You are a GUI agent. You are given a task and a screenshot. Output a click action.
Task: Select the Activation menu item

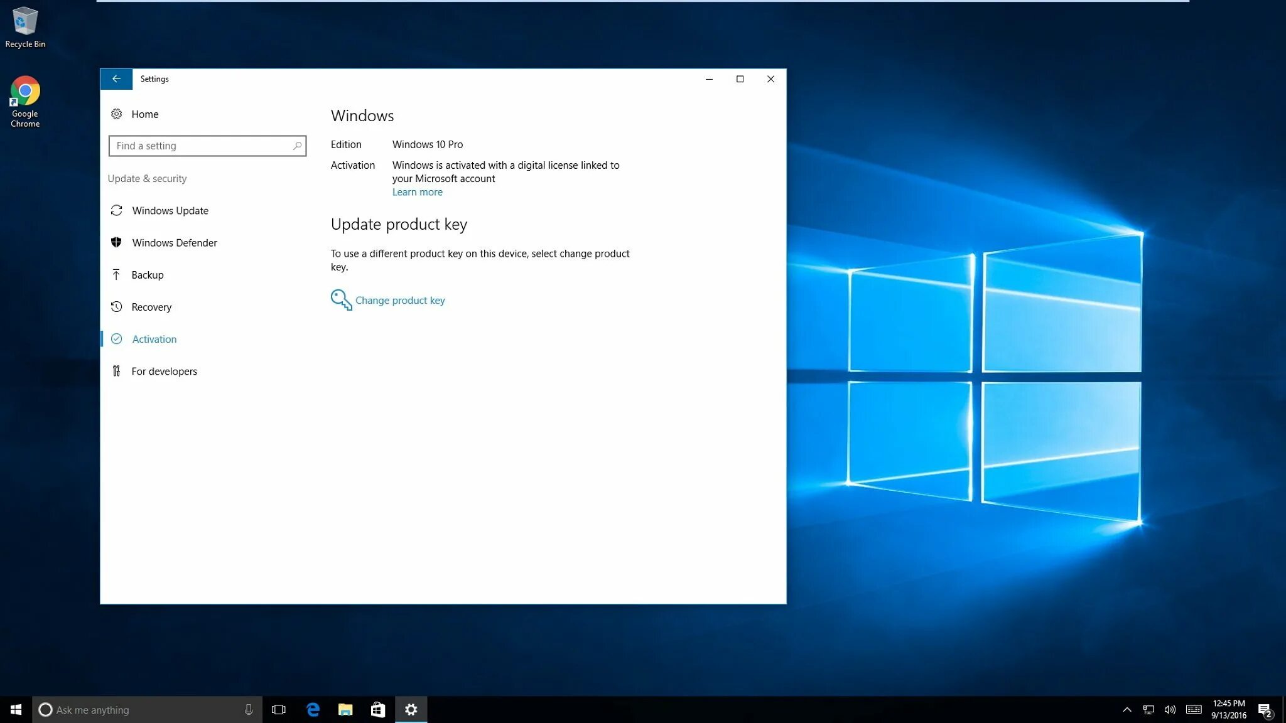(154, 339)
